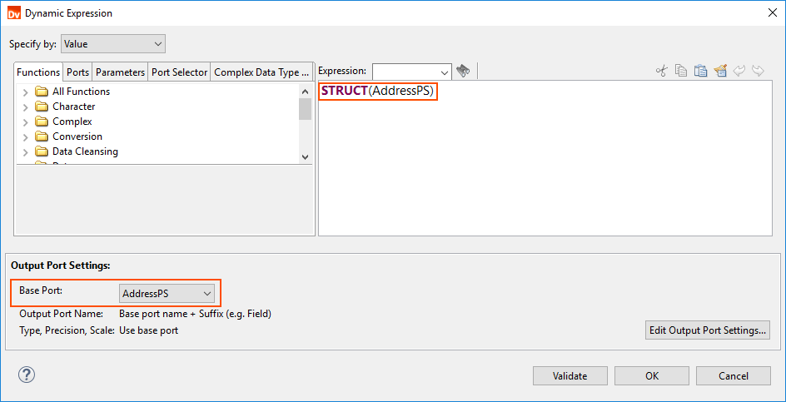Switch to the Parameters tab

click(120, 72)
